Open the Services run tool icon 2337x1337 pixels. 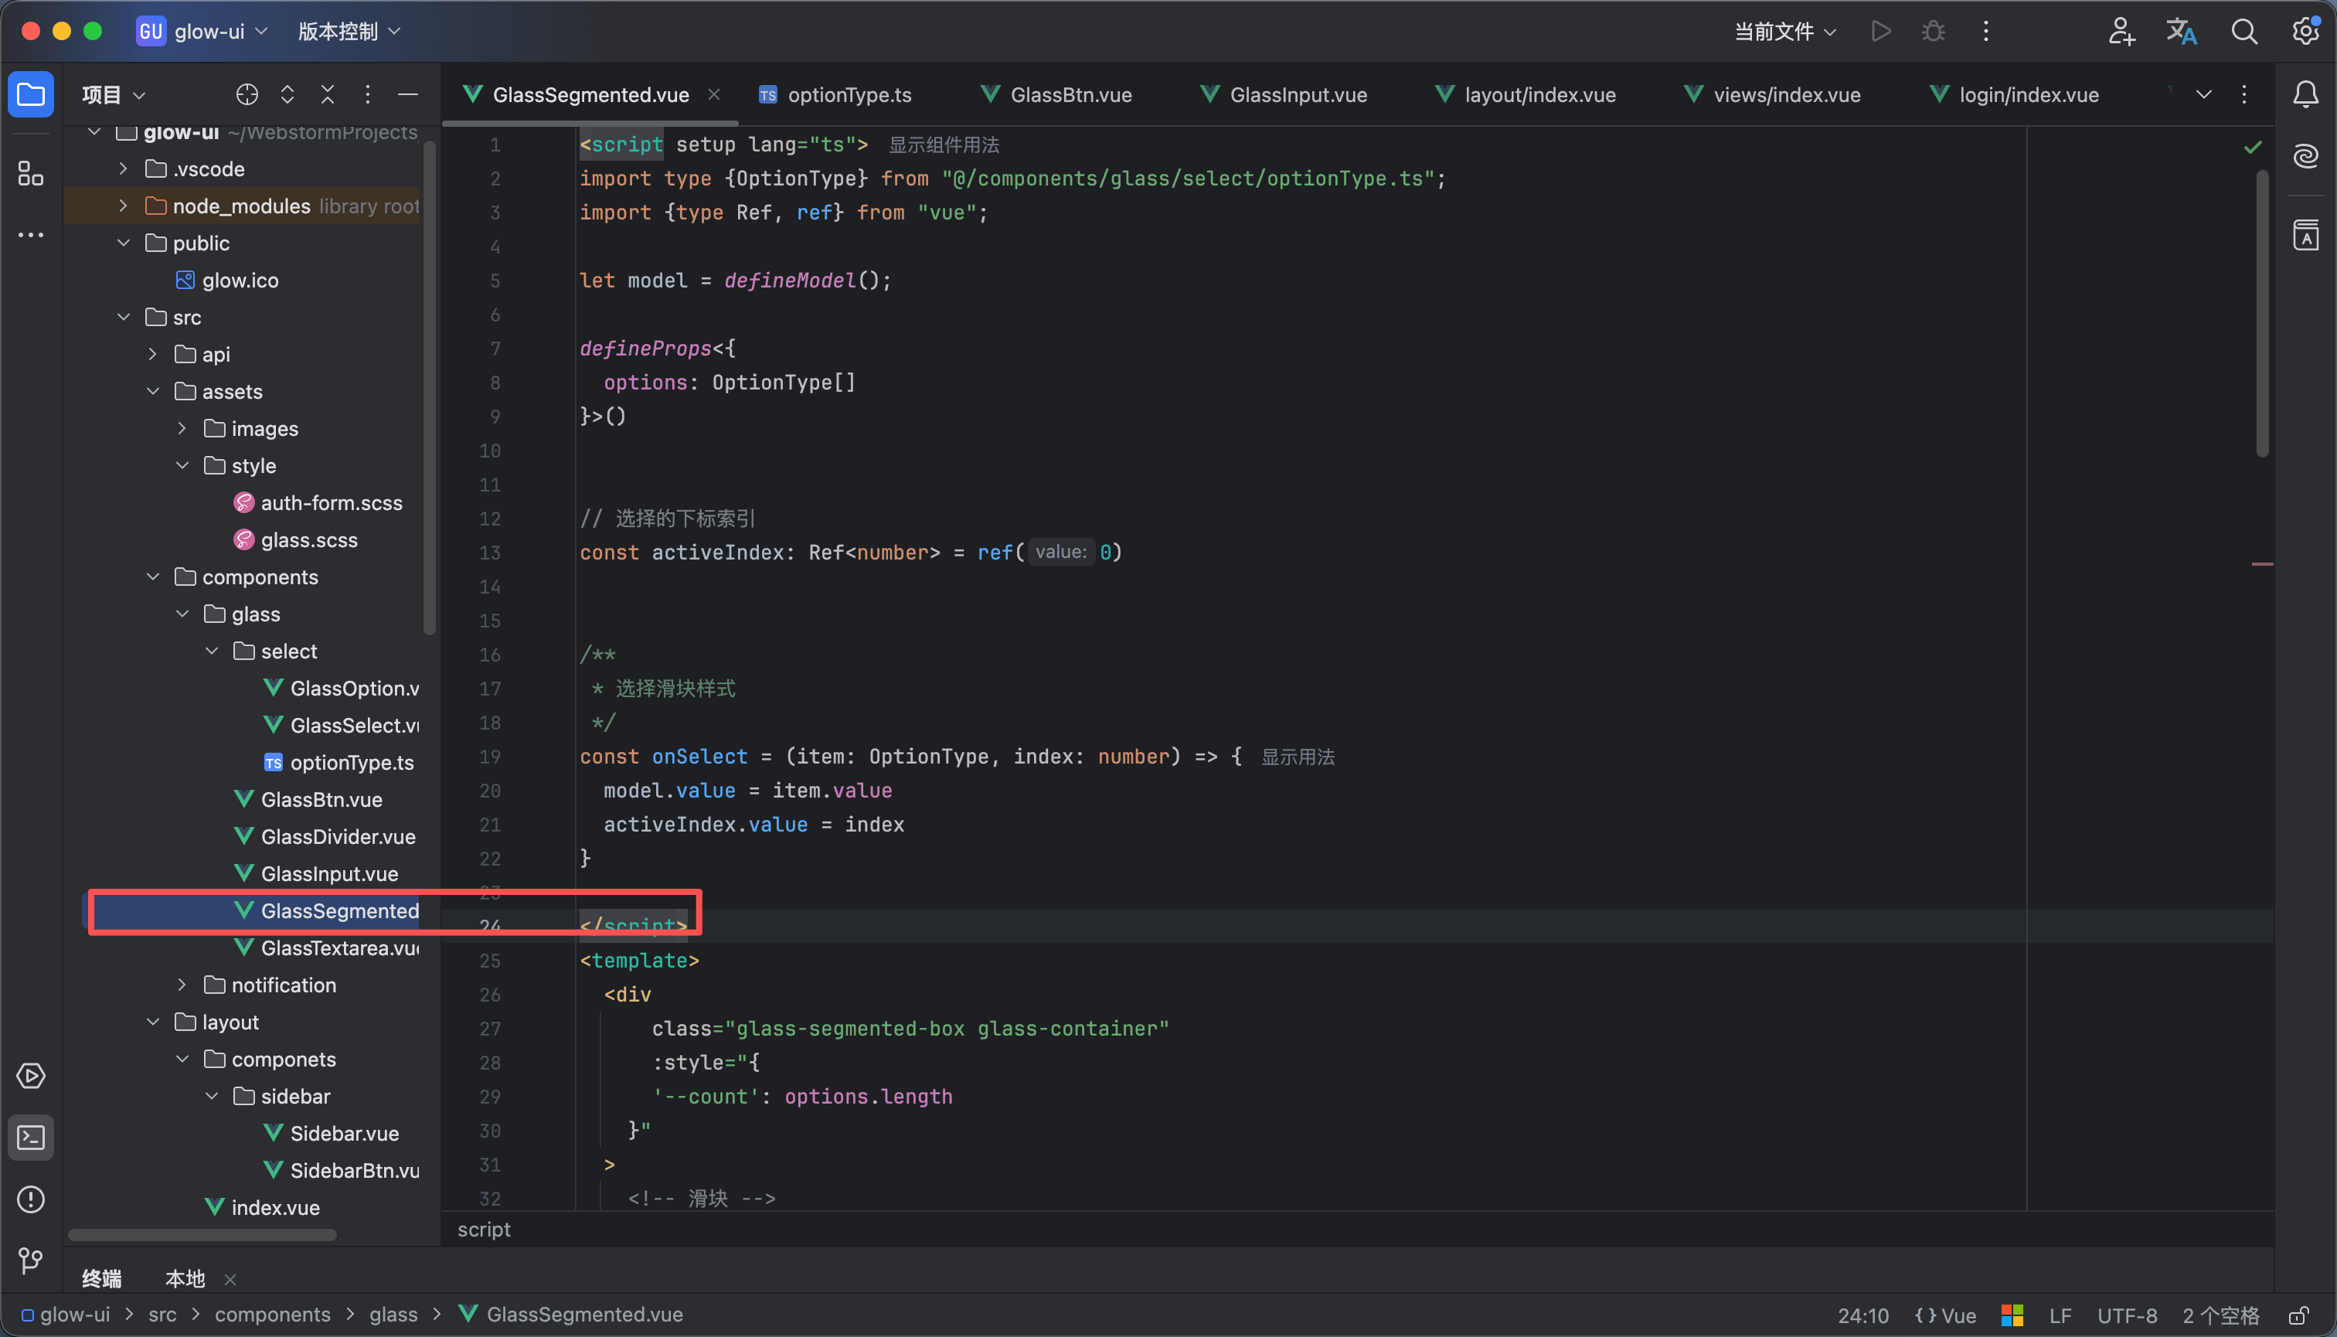pos(31,1075)
